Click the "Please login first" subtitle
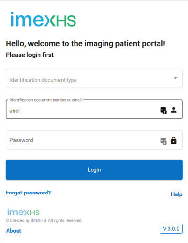The width and height of the screenshot is (188, 243). coord(30,55)
